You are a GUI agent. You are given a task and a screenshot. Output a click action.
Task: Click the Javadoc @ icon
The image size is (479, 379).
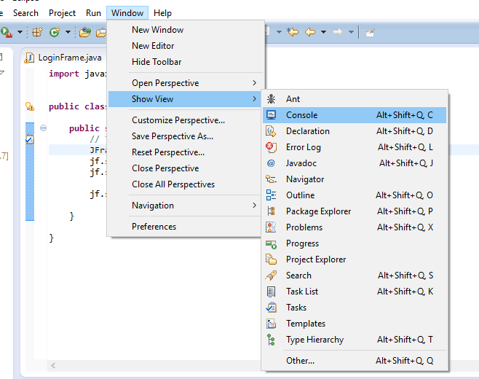[271, 163]
